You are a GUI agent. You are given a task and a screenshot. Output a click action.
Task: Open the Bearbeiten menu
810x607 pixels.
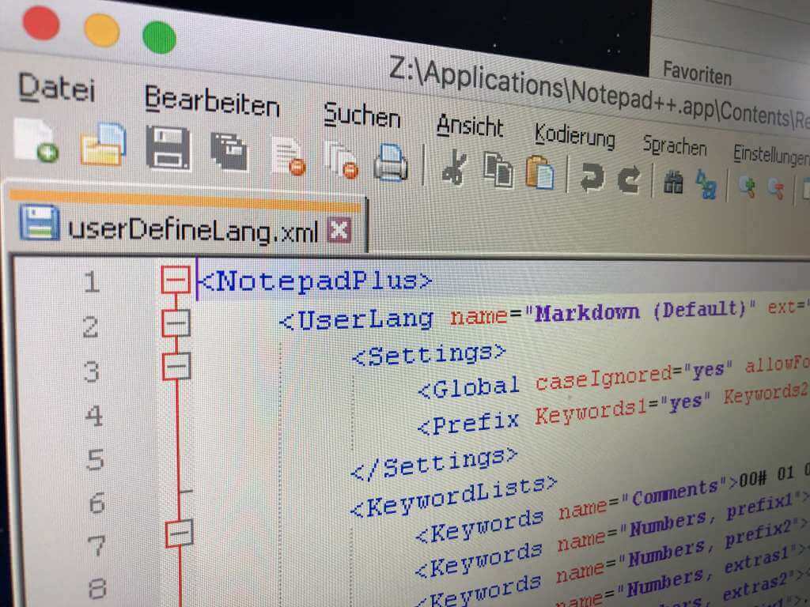click(x=212, y=101)
